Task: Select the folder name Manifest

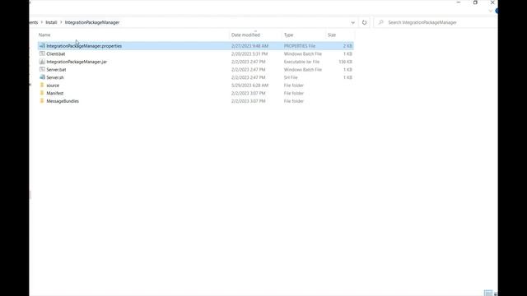Action: 55,93
